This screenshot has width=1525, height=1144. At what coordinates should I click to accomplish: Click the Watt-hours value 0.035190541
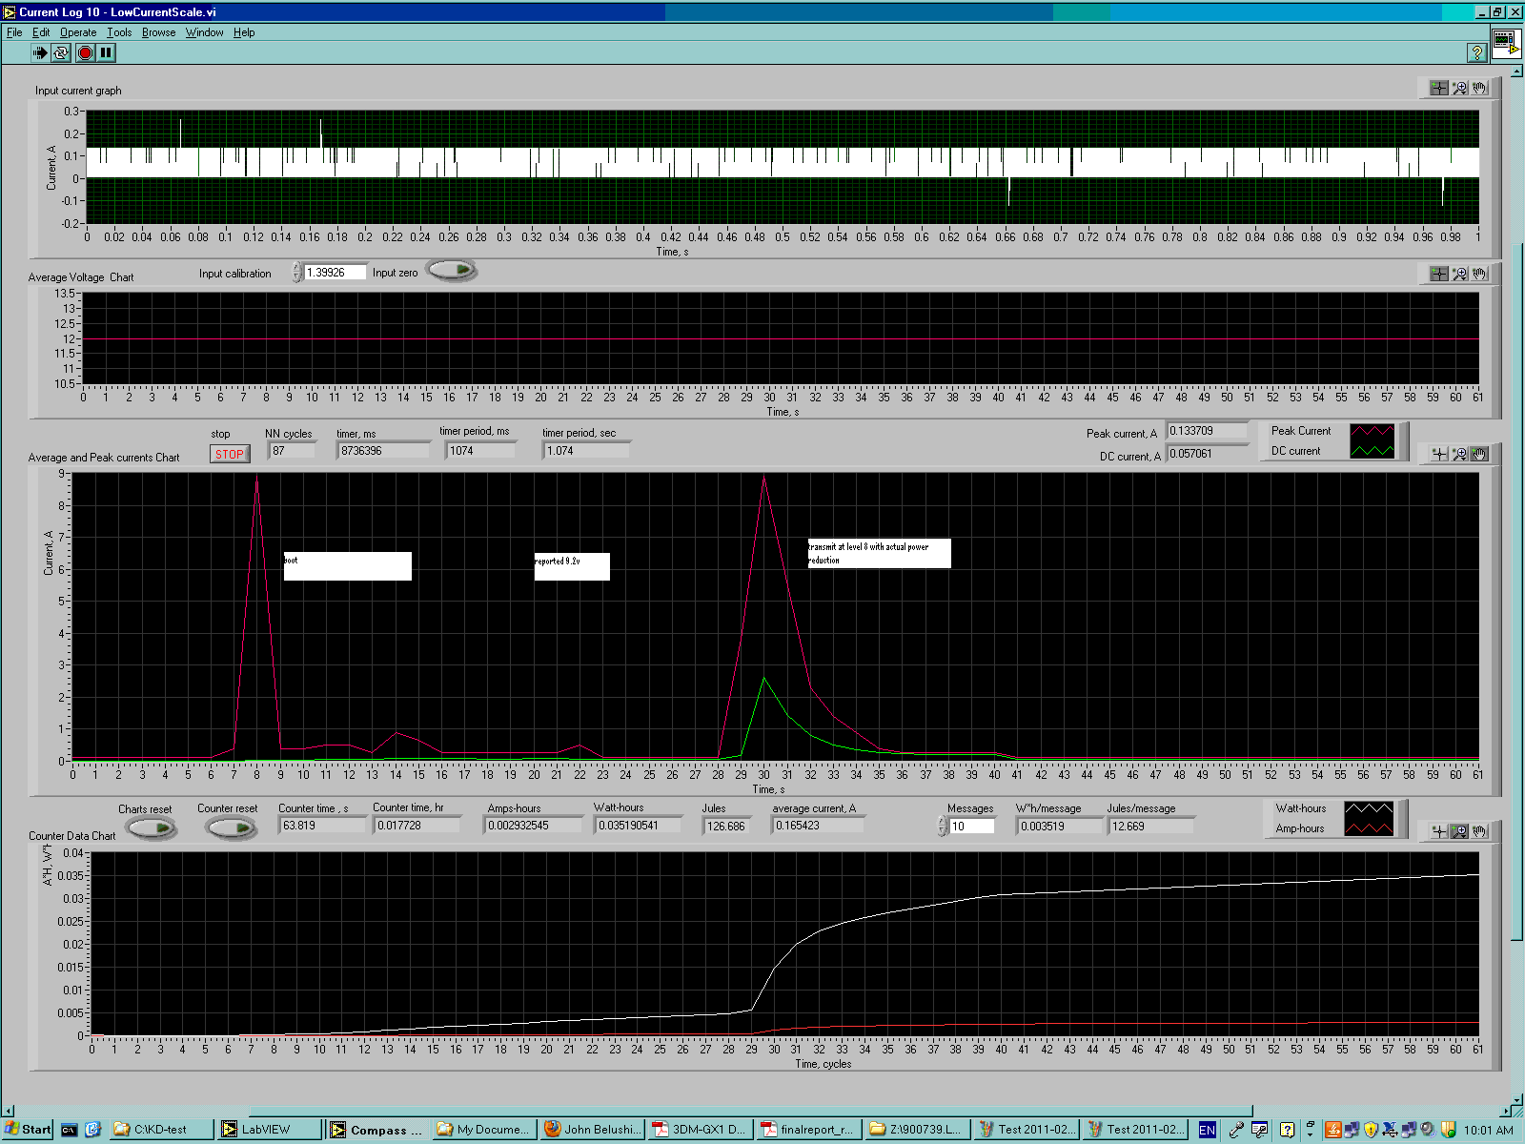(639, 826)
